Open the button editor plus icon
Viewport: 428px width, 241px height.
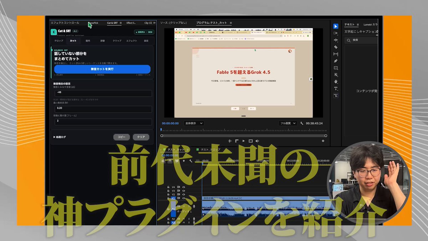tap(323, 141)
